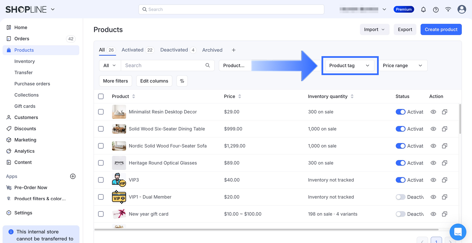Viewport: 472px width, 243px height.
Task: Click the Edit columns button
Action: [x=154, y=81]
